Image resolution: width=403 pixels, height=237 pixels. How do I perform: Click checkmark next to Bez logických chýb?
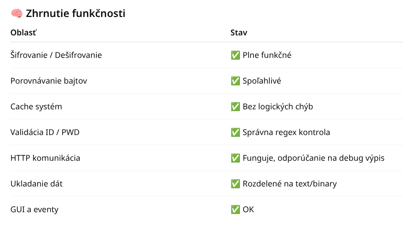coord(235,107)
